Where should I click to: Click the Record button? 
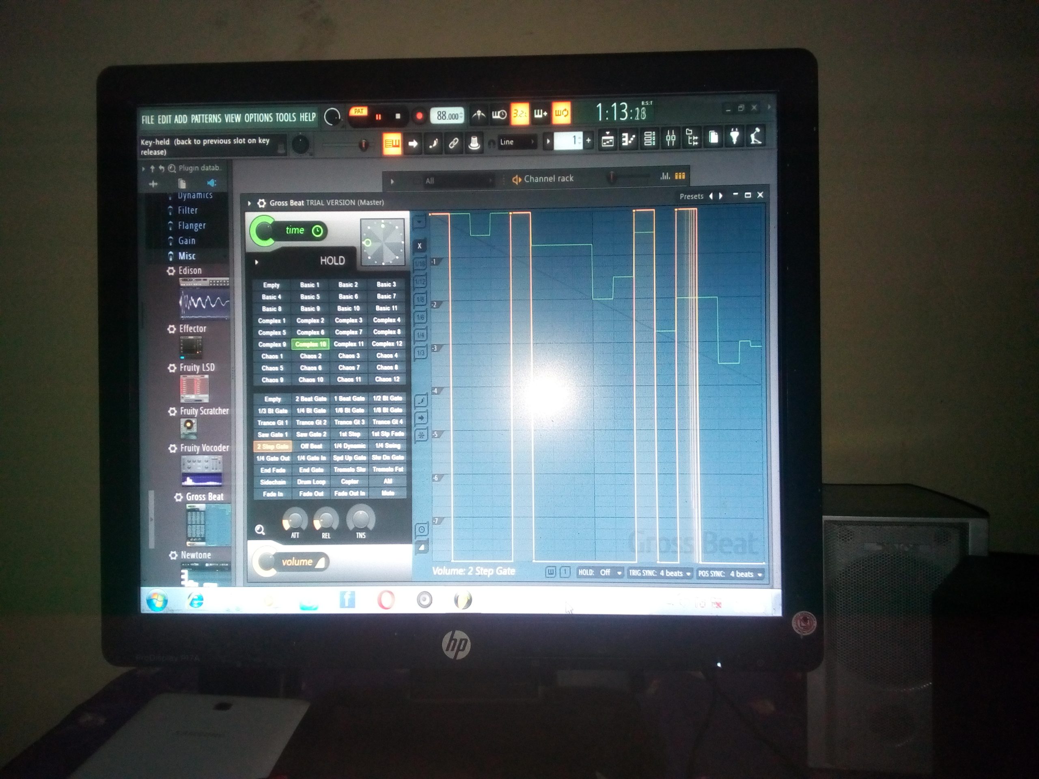419,116
